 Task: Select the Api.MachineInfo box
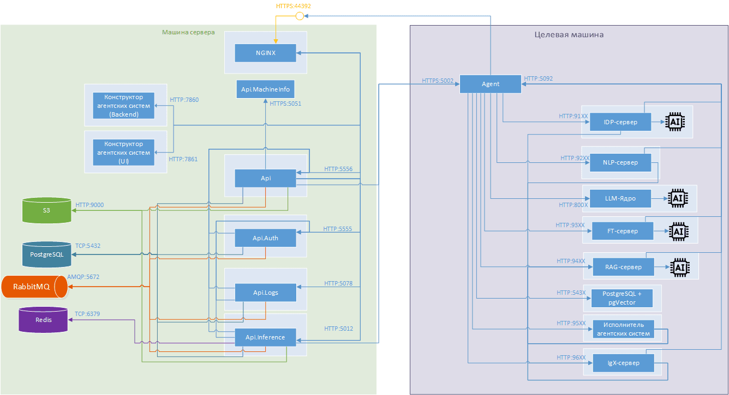click(265, 89)
